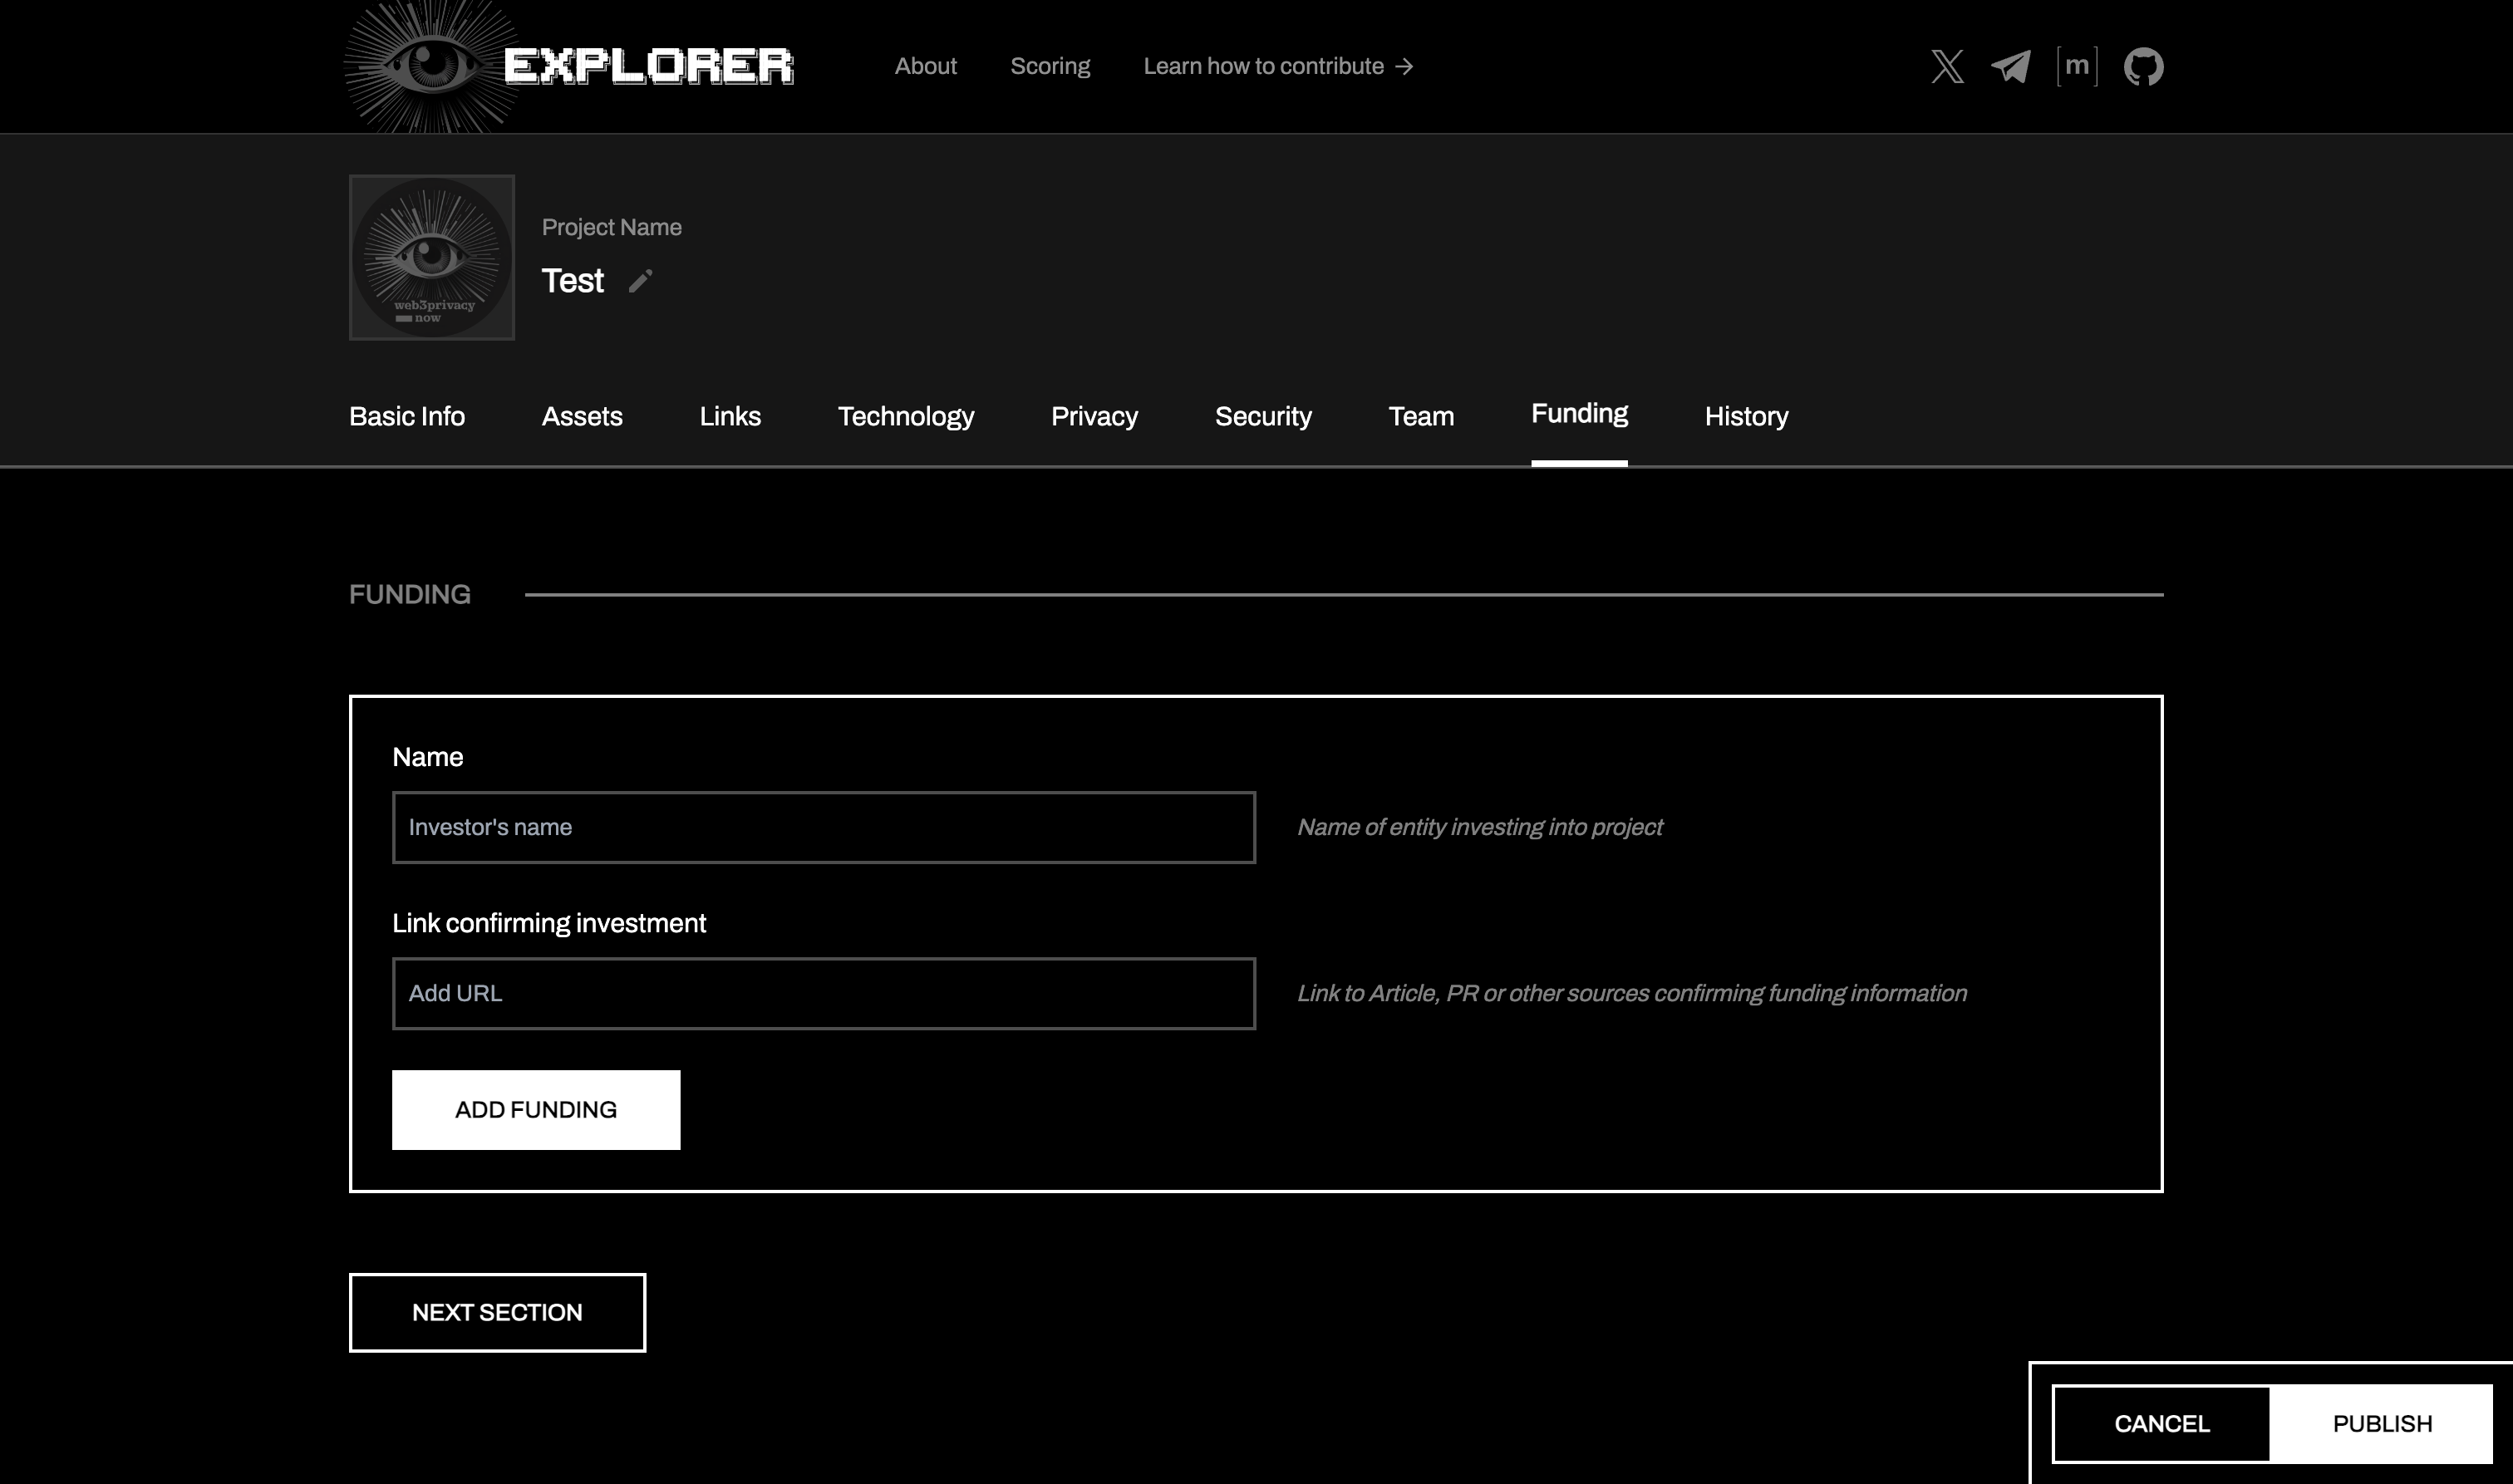Select the Funding tab

click(x=1579, y=414)
